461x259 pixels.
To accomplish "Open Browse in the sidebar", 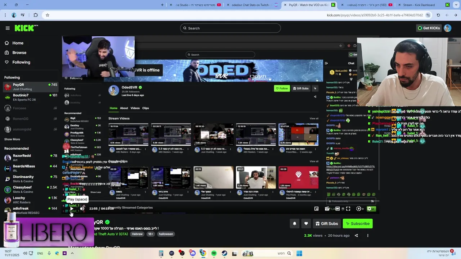I will pos(19,53).
